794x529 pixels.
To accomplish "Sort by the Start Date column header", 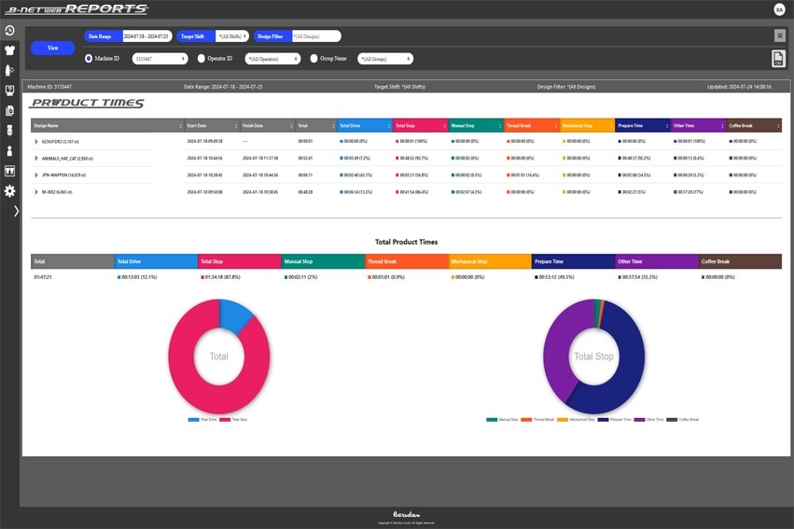I will [211, 125].
